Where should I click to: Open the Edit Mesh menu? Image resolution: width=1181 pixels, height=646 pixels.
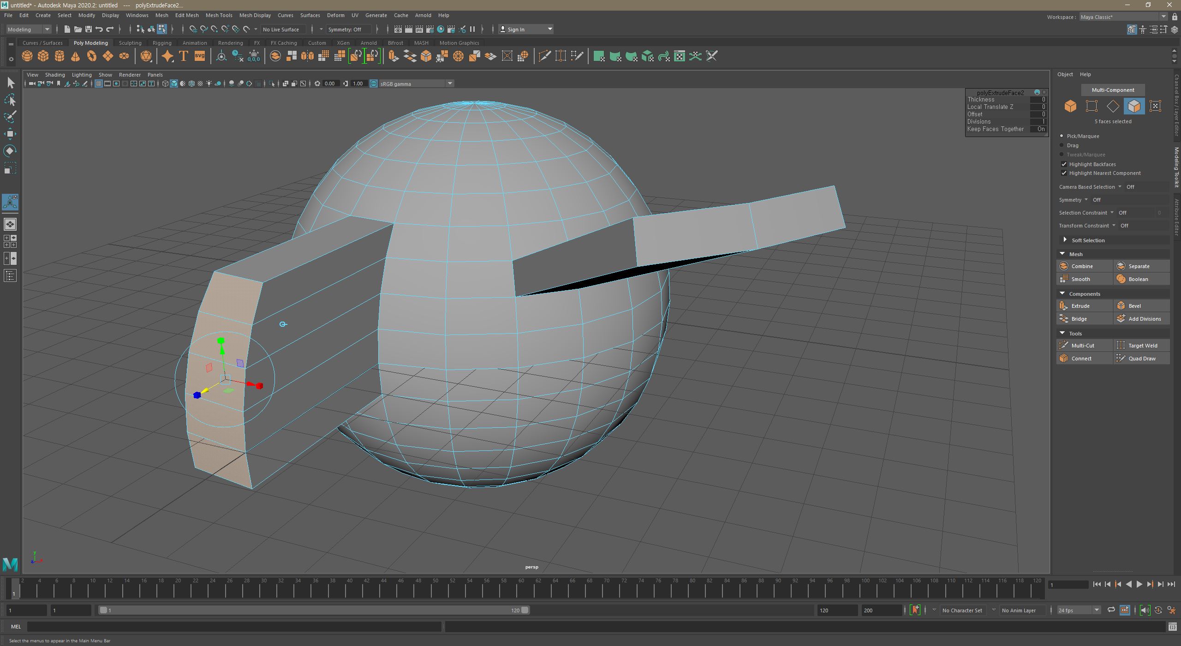click(x=186, y=15)
